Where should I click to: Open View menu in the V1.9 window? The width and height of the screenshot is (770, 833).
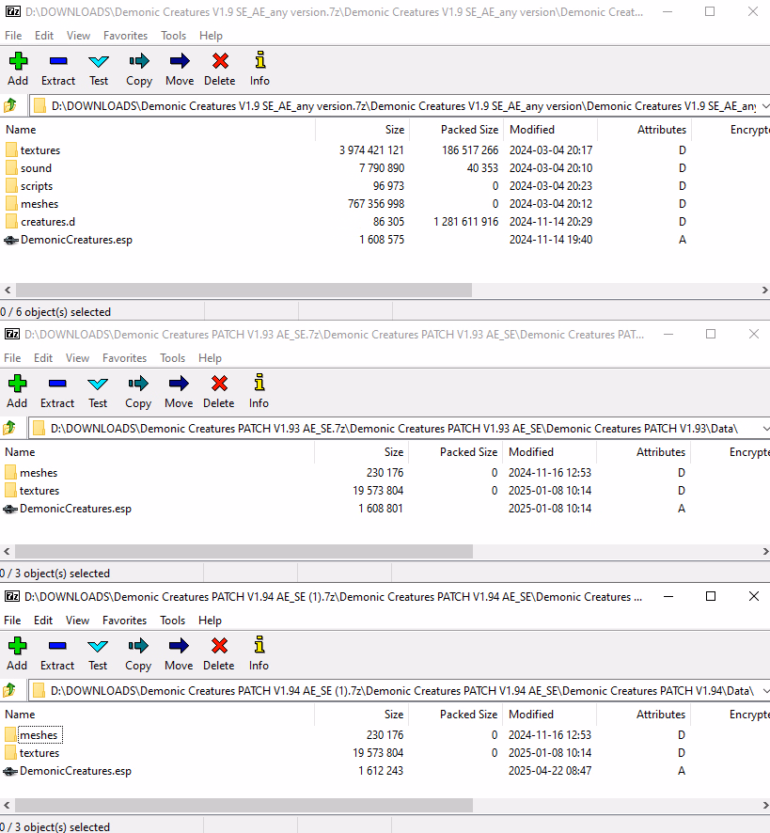tap(78, 36)
